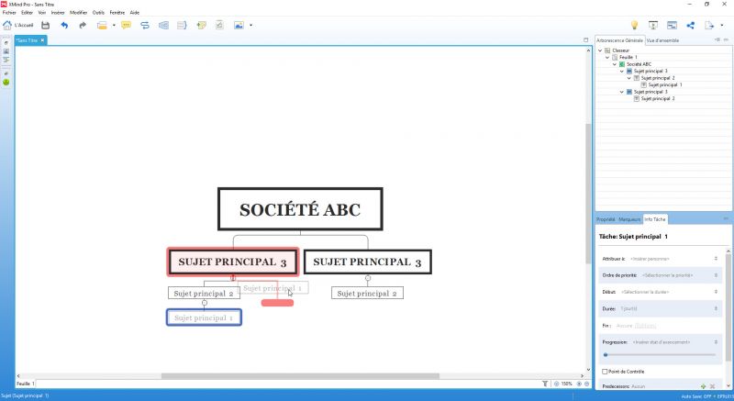734x401 pixels.
Task: Collapse the Société ABC tree node
Action: [615, 64]
